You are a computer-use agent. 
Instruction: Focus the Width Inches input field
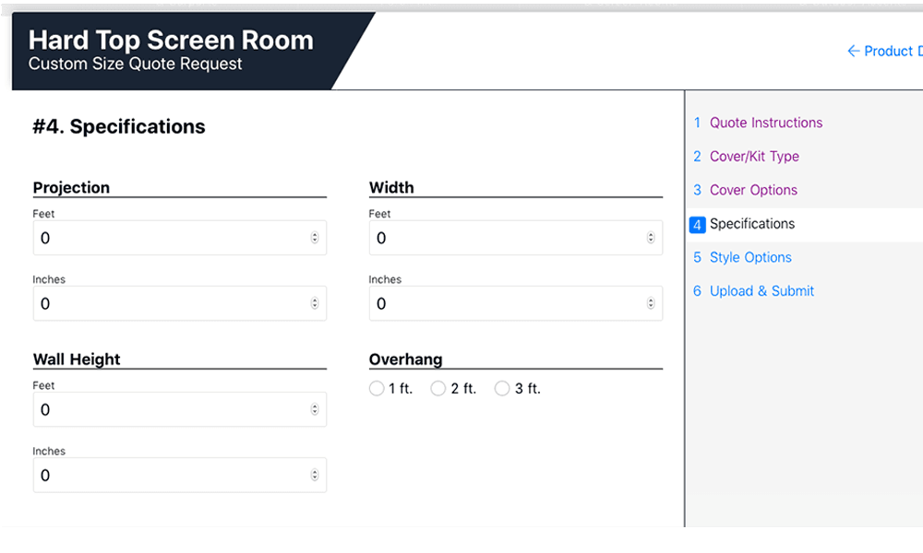click(507, 303)
